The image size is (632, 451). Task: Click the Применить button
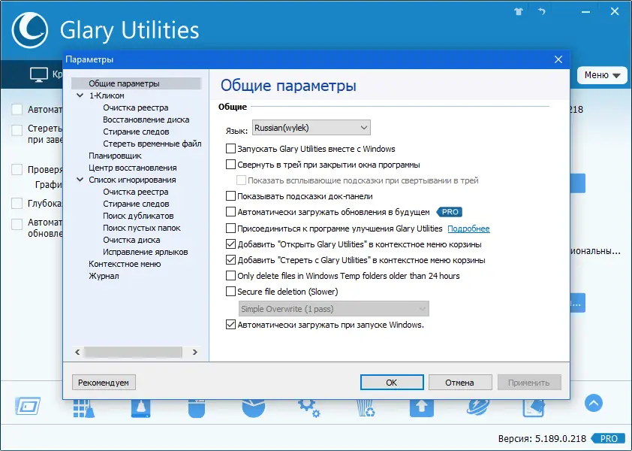click(529, 383)
